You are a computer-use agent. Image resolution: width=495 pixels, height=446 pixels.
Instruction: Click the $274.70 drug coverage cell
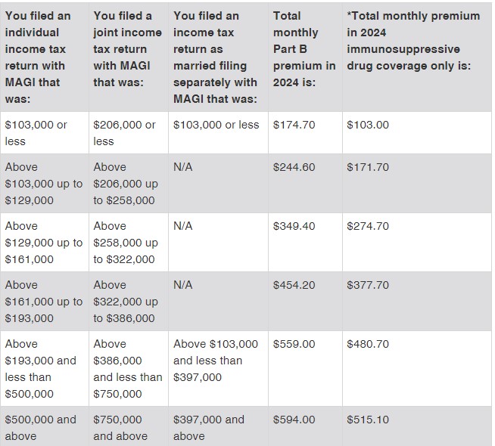367,226
